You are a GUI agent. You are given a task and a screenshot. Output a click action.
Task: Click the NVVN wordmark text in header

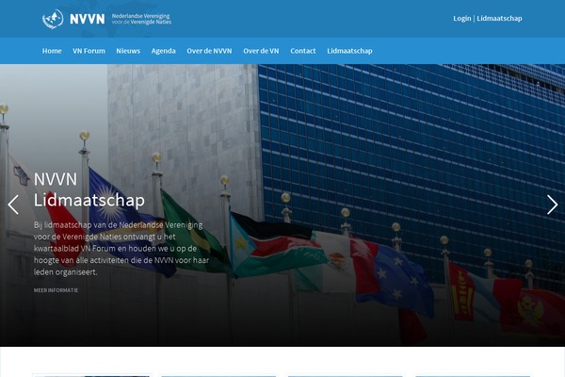pyautogui.click(x=88, y=19)
